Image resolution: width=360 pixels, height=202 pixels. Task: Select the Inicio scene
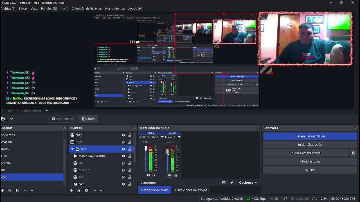point(32,149)
